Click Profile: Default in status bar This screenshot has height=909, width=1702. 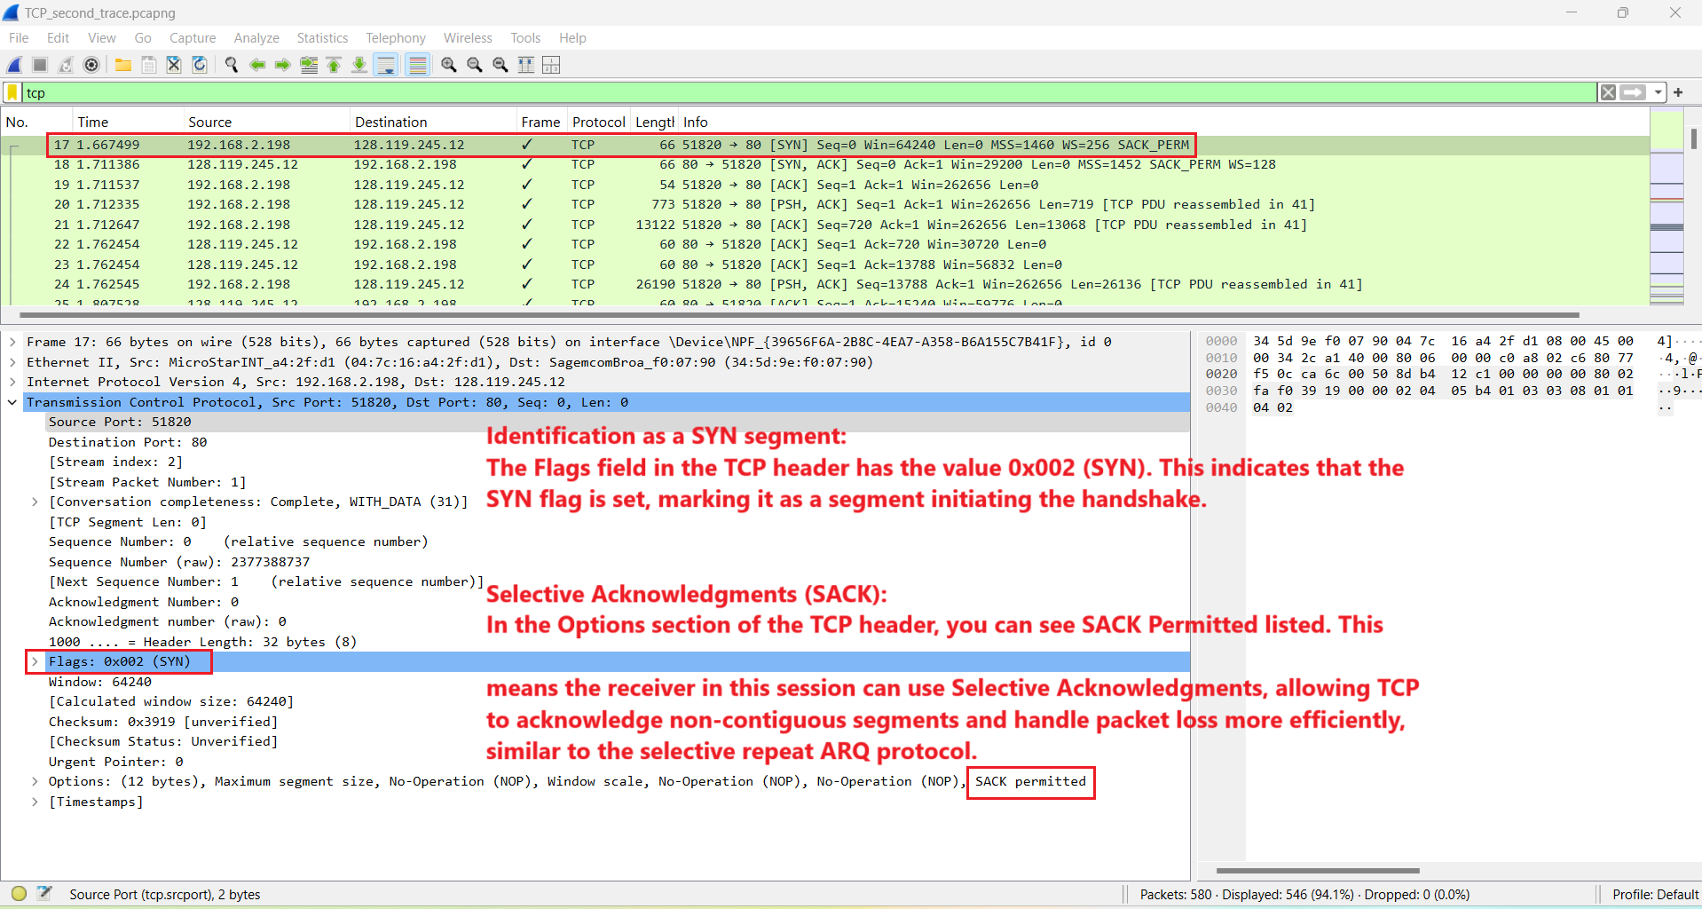coord(1654,895)
